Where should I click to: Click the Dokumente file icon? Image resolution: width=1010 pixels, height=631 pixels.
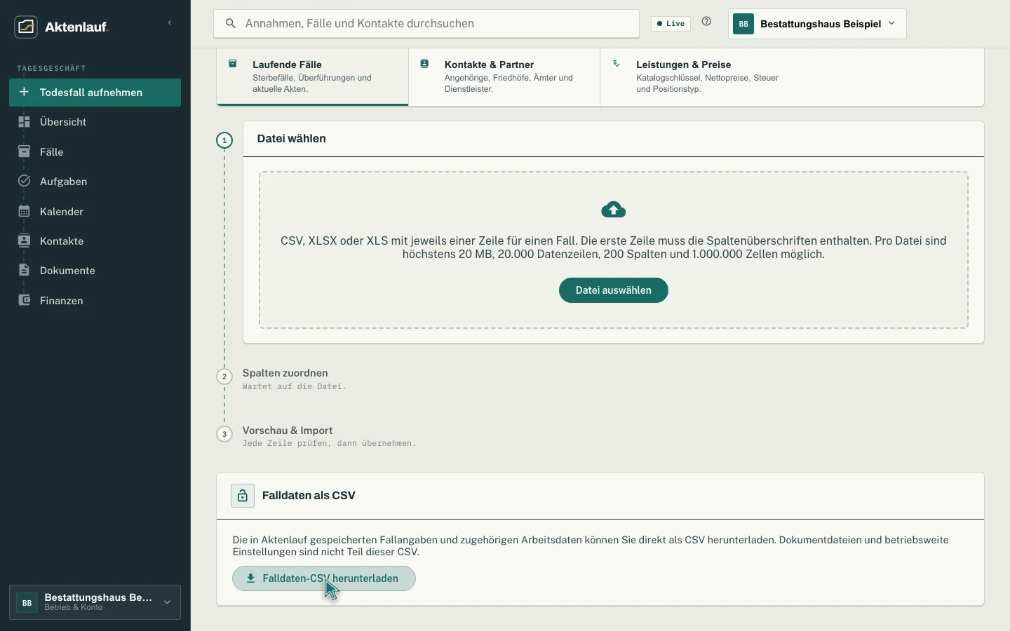click(x=25, y=270)
